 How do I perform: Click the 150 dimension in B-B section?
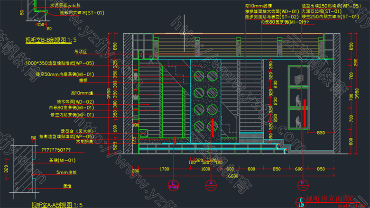[x=40, y=25]
